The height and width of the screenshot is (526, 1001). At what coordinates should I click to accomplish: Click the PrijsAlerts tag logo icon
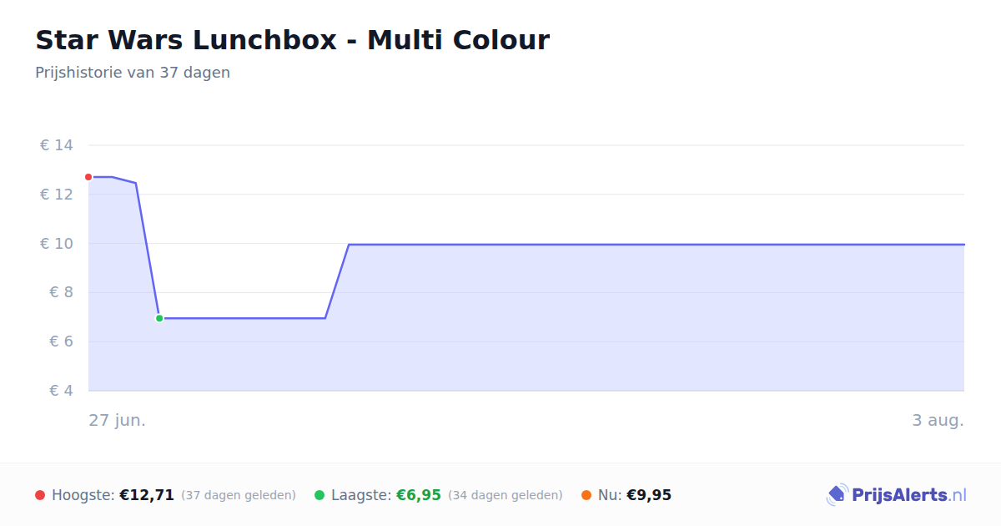pyautogui.click(x=837, y=495)
